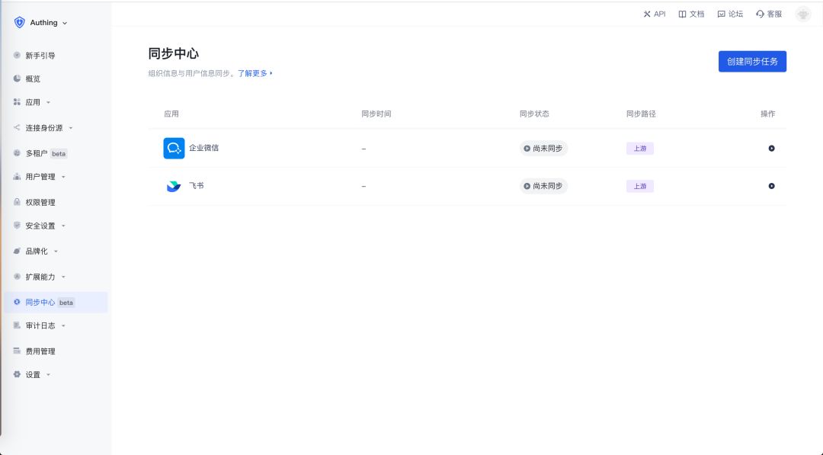Open 文档 documentation from top bar
The image size is (823, 455).
click(691, 13)
